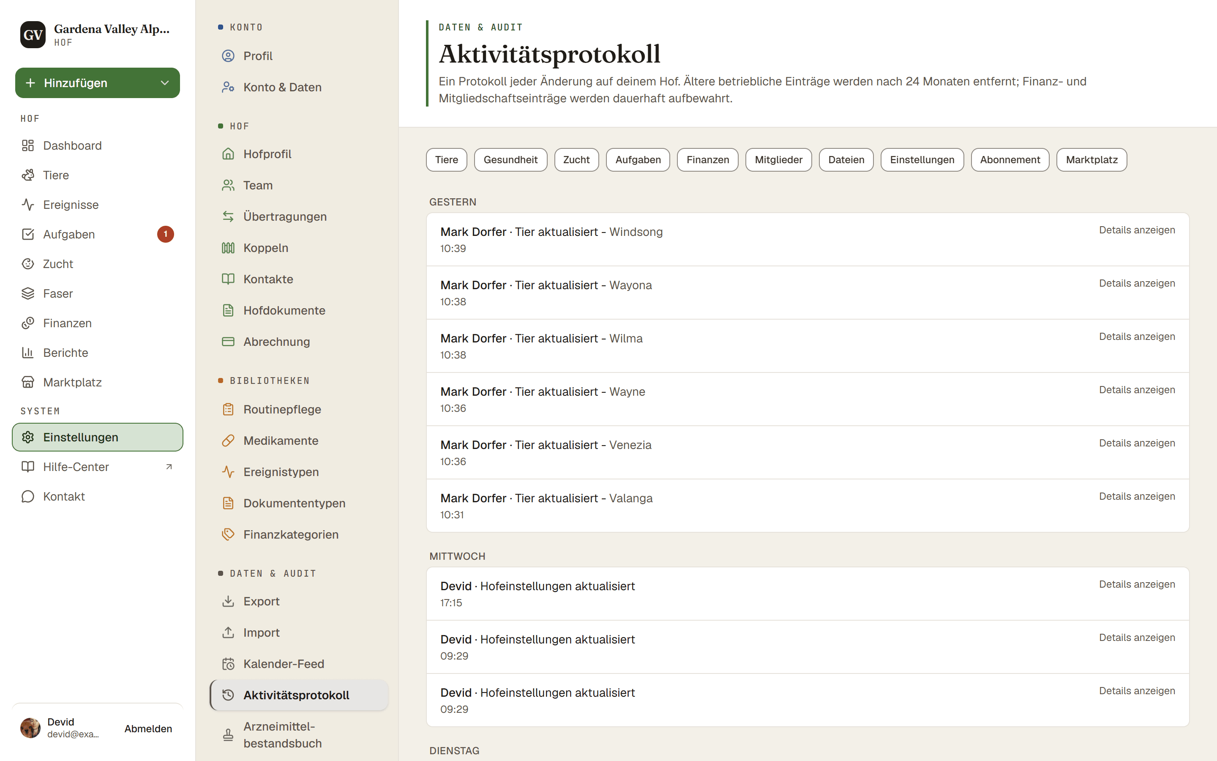This screenshot has width=1217, height=761.
Task: Show details for Devid's 17:15 entry
Action: (x=1137, y=584)
